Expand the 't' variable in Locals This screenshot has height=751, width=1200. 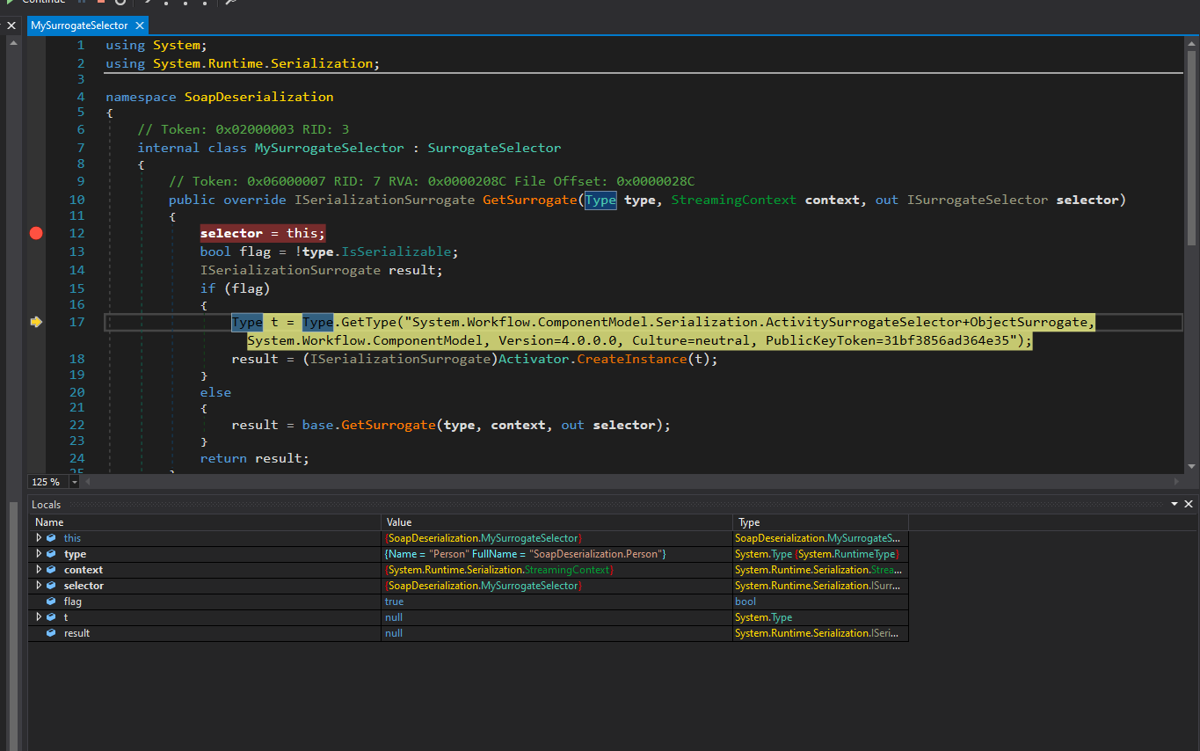39,617
